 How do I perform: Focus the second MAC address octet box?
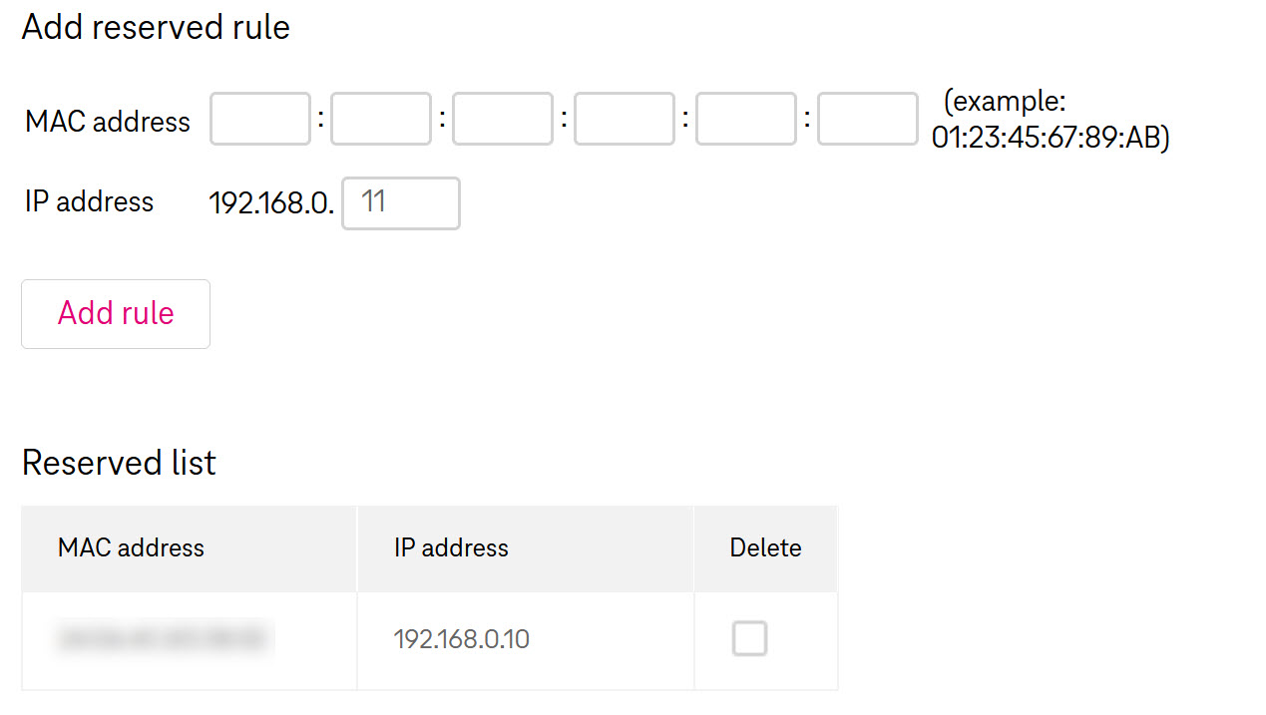(x=381, y=120)
